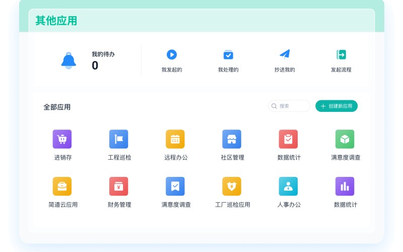Click the 我的待办 label
Screen dimensions: 403x252
coord(103,54)
